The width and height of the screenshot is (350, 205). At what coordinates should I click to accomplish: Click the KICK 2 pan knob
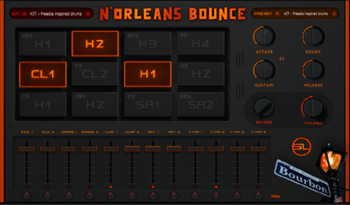(48, 196)
